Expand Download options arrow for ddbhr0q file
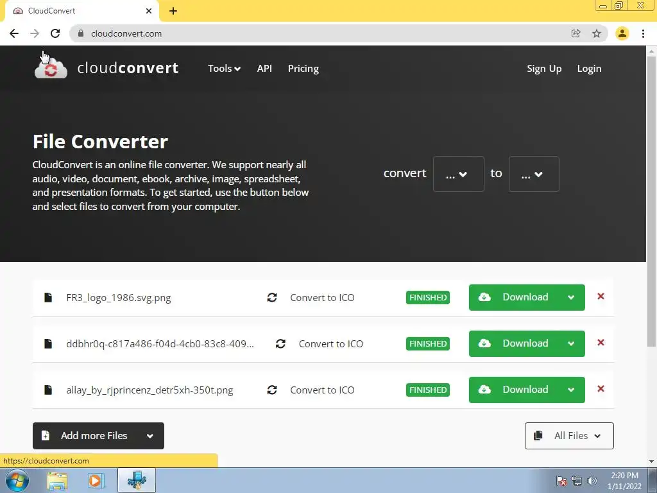Viewport: 657px width, 493px height. (571, 343)
